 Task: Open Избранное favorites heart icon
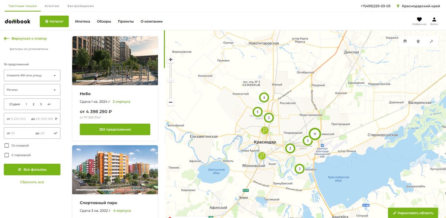click(x=419, y=19)
